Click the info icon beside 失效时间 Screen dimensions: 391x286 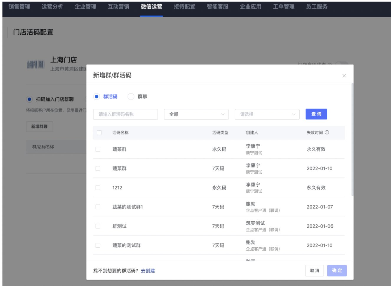click(x=327, y=132)
